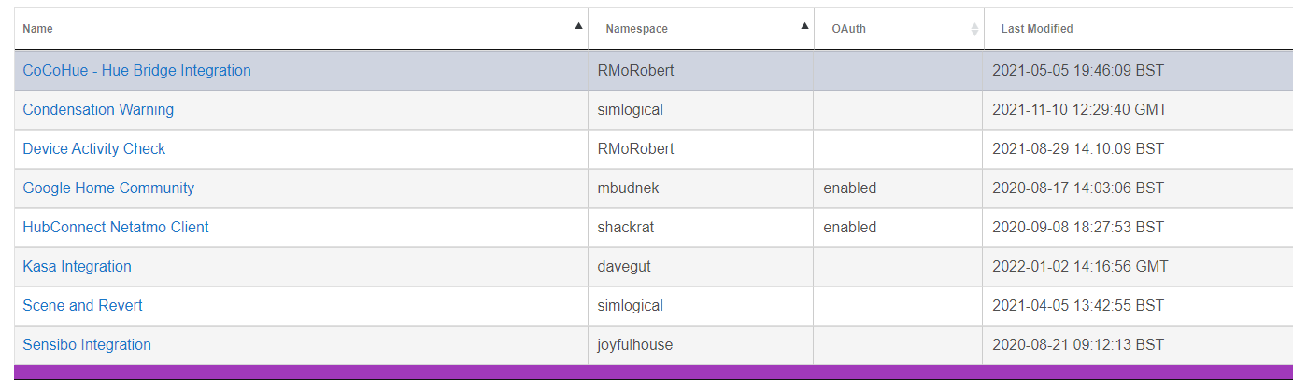The height and width of the screenshot is (390, 1293).
Task: Select the date 2020-08-17 14:03:06 BST
Action: (x=1078, y=188)
